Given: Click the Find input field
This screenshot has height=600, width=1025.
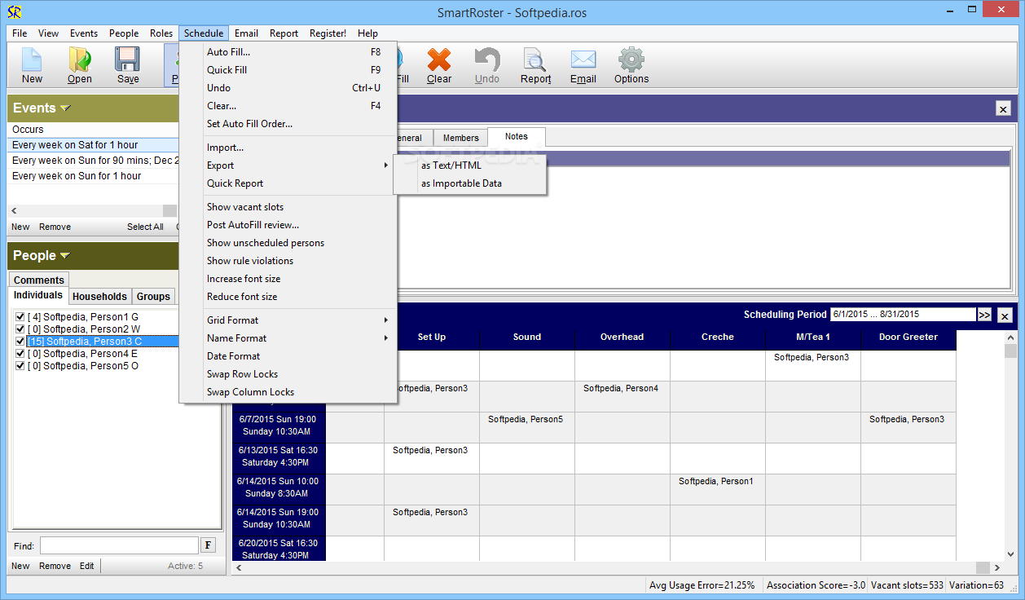Looking at the screenshot, I should point(119,545).
